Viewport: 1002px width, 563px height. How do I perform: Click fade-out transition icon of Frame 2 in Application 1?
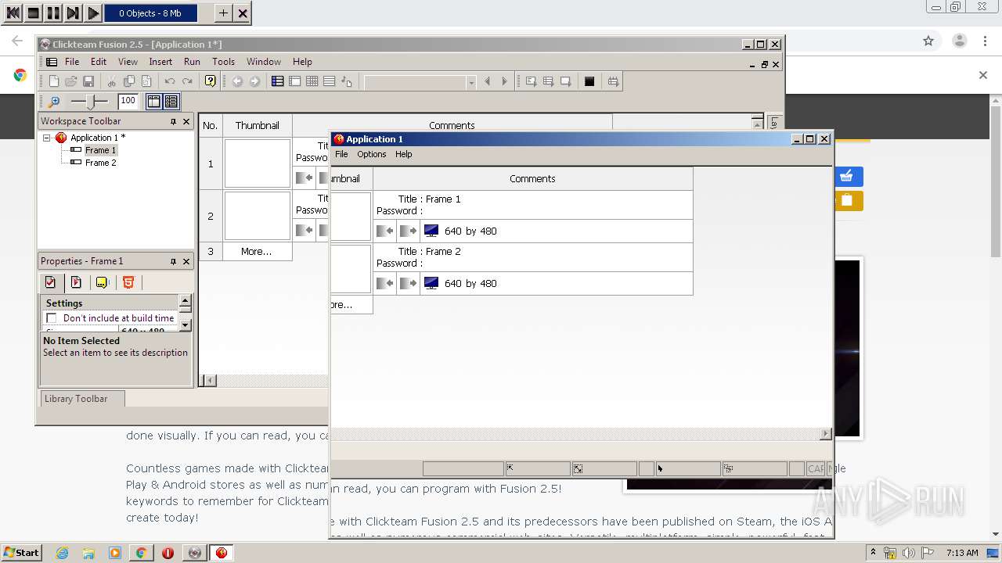(x=408, y=283)
